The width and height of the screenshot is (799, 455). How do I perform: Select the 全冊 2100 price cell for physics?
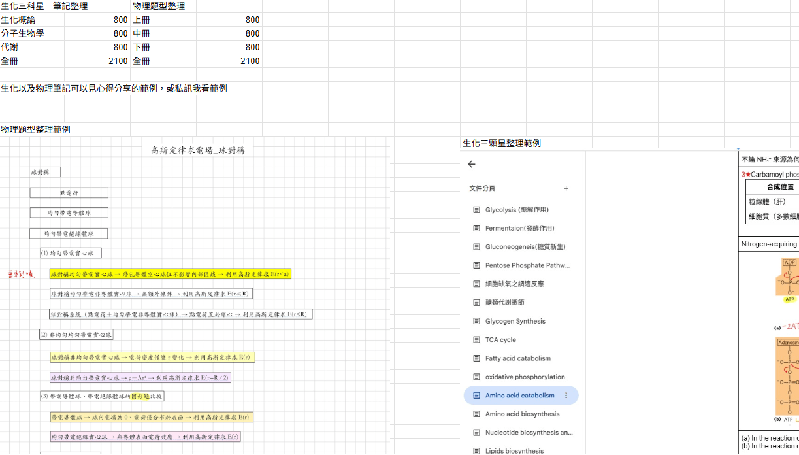(229, 61)
